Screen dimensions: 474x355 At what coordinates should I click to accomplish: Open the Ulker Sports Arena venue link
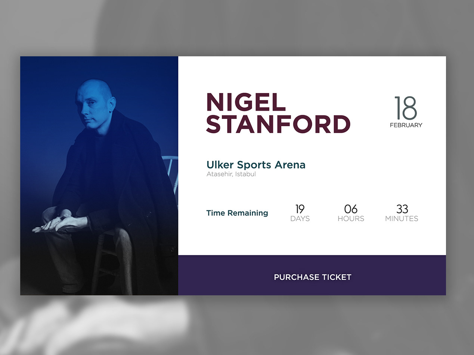tap(256, 164)
